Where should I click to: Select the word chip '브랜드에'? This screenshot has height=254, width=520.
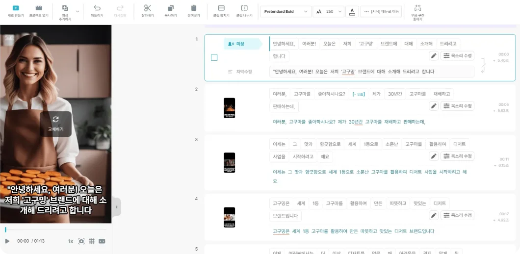click(x=389, y=44)
